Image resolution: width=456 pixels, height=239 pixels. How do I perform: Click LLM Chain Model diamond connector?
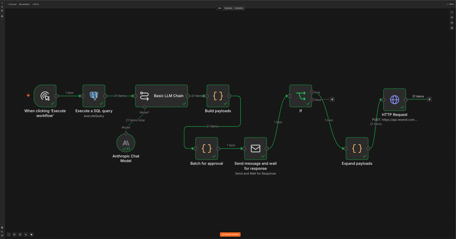145,107
